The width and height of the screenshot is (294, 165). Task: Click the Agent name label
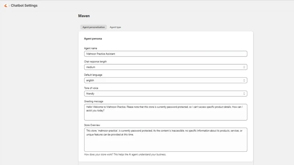click(90, 48)
